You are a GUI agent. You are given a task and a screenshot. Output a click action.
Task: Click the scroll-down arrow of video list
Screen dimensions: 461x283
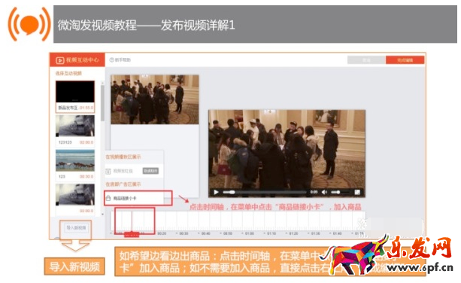tap(102, 215)
